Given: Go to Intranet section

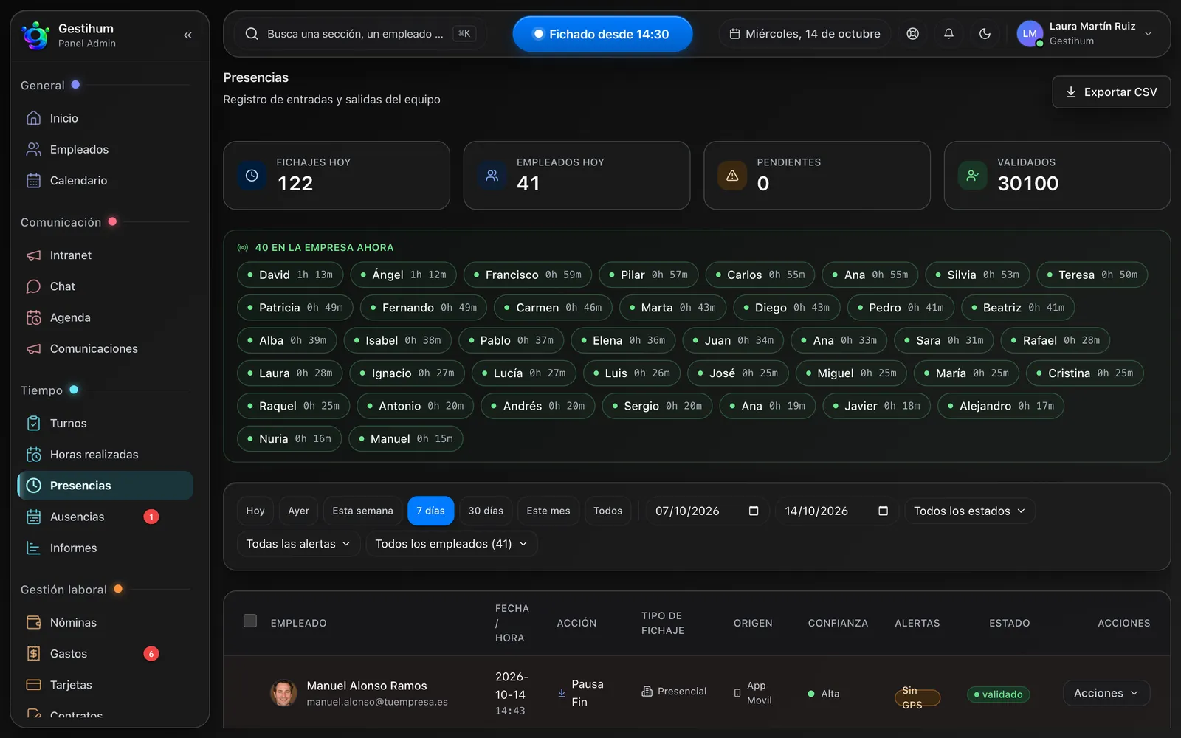Looking at the screenshot, I should (x=105, y=255).
